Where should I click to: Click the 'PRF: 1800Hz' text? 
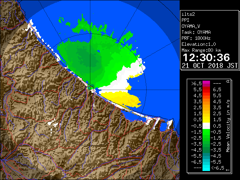(x=196, y=38)
